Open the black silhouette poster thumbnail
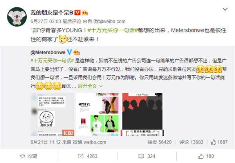 coord(143,114)
